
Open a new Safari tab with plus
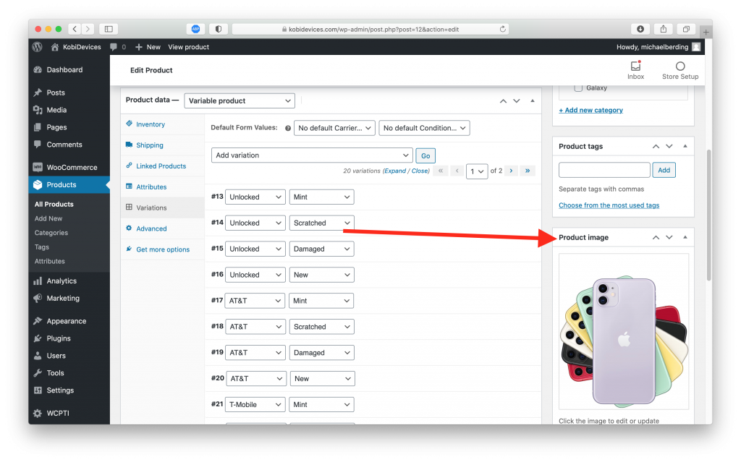pos(706,32)
